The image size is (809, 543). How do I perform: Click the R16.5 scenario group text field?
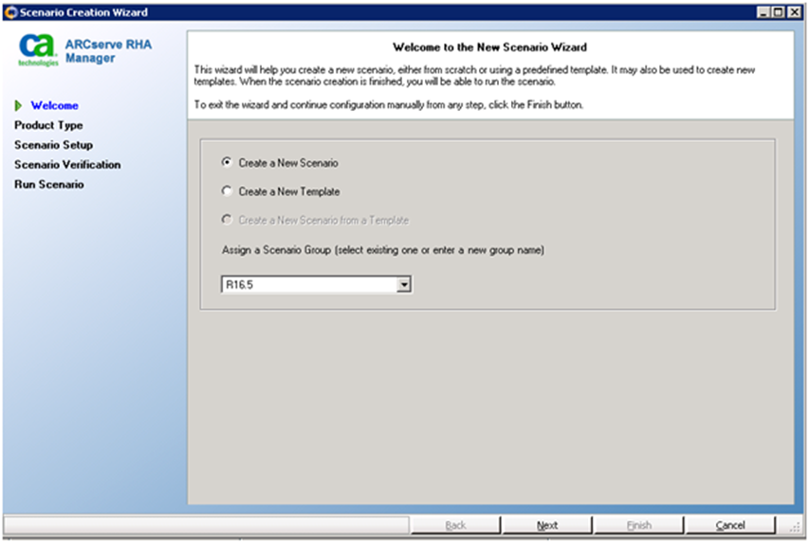[309, 284]
